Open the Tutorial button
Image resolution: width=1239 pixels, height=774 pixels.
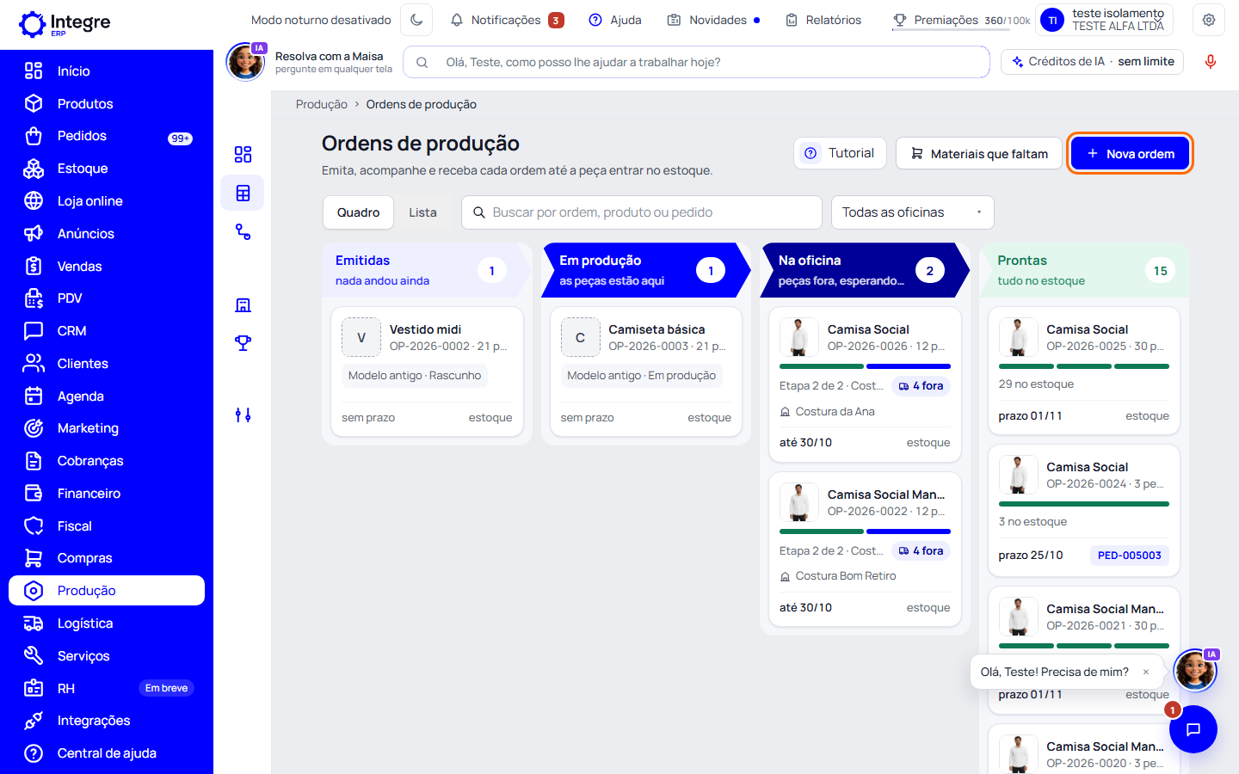pyautogui.click(x=840, y=153)
